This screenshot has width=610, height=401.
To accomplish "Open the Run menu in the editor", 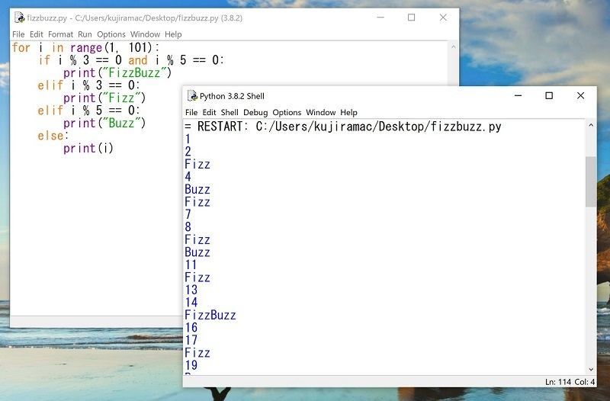I will click(85, 34).
